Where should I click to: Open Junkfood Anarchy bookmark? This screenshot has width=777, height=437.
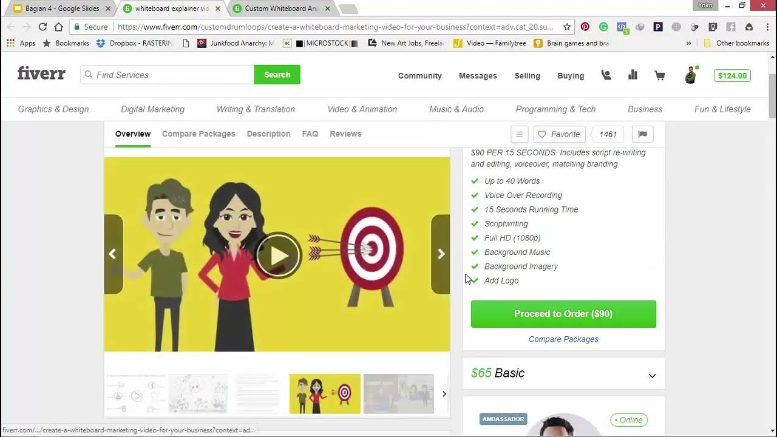tap(236, 43)
